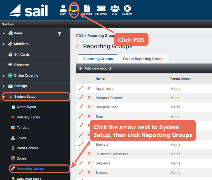Screen dimensions: 212x180
Task: Select the Banquet Food name cell
Action: [107, 107]
